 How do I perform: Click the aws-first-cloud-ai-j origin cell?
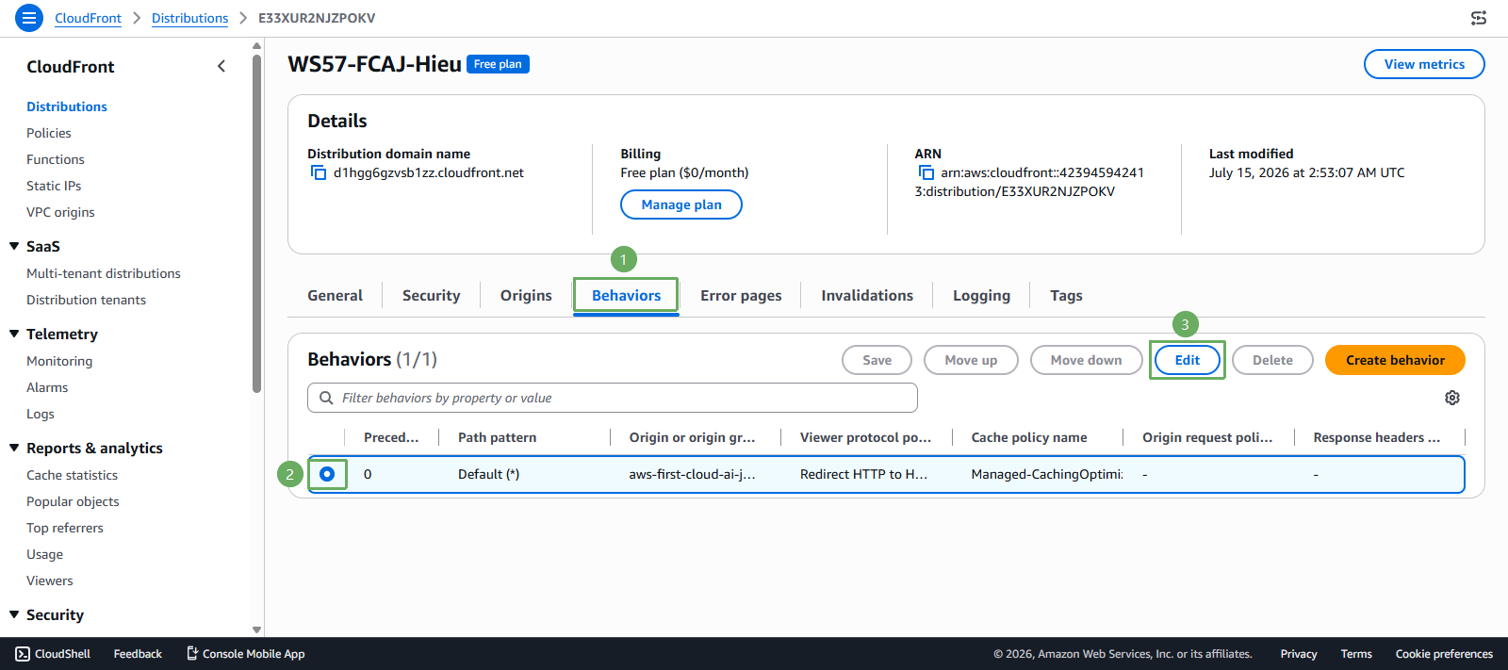point(692,474)
